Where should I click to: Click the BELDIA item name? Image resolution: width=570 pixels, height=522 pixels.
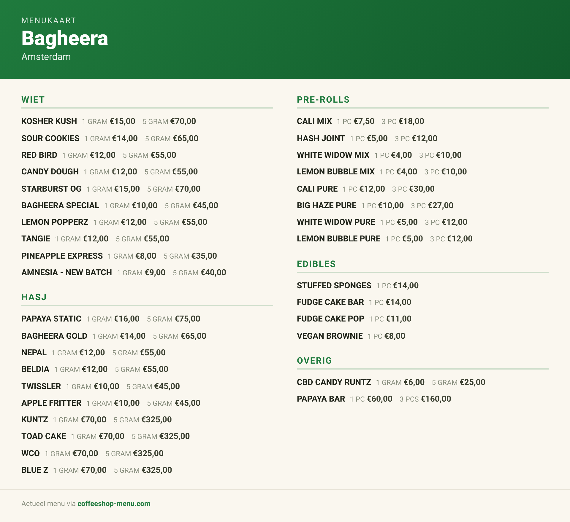click(x=35, y=369)
